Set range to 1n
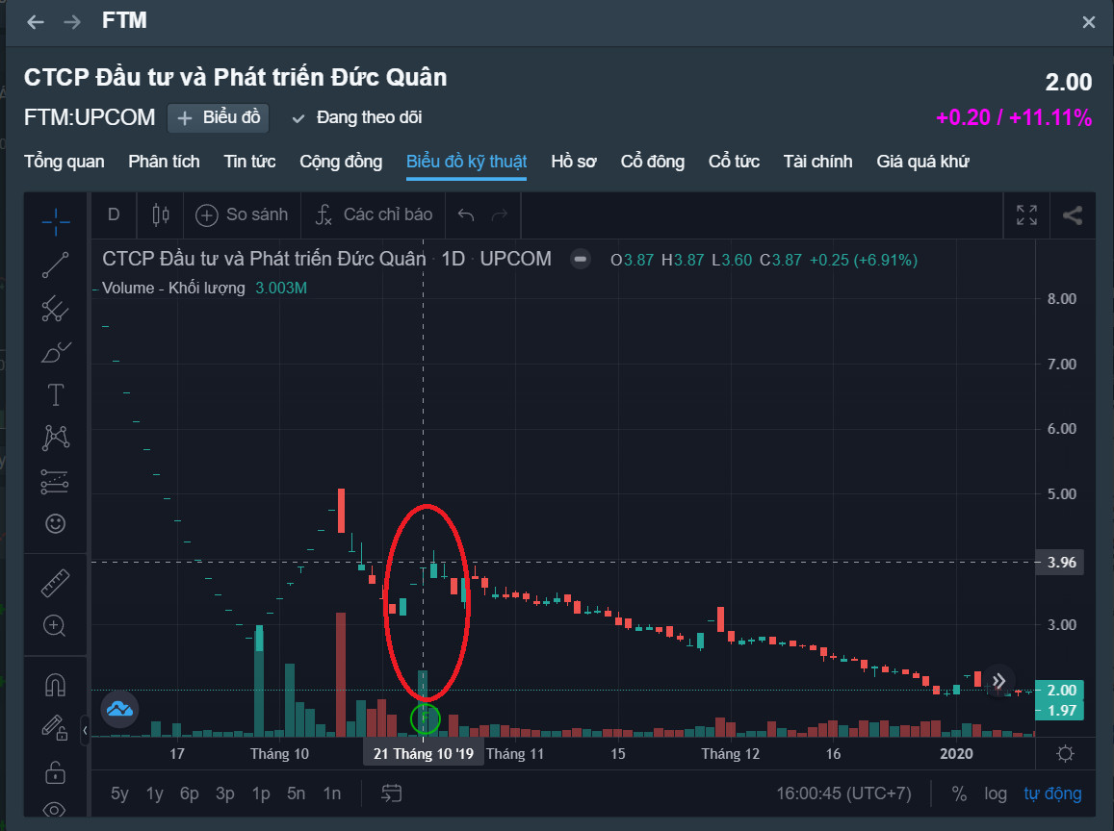This screenshot has width=1114, height=831. tap(332, 793)
